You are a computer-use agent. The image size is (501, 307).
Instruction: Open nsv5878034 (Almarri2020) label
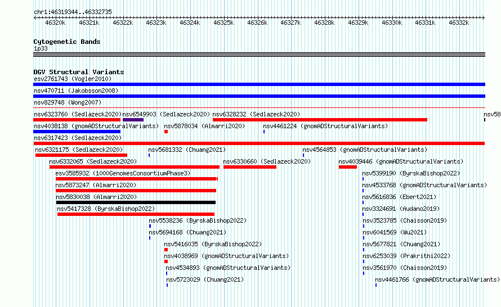[x=204, y=126]
